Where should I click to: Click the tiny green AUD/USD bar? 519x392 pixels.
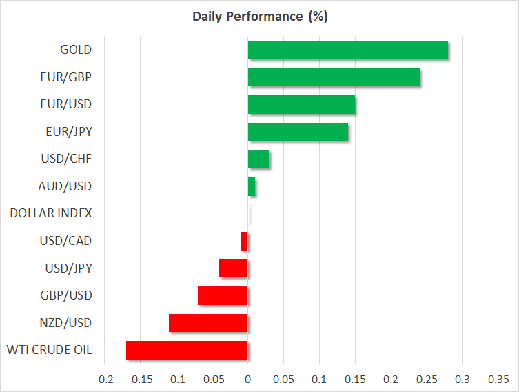[252, 186]
